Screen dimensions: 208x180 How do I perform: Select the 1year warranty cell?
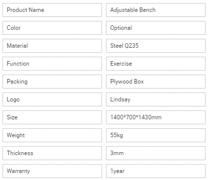[156, 171]
